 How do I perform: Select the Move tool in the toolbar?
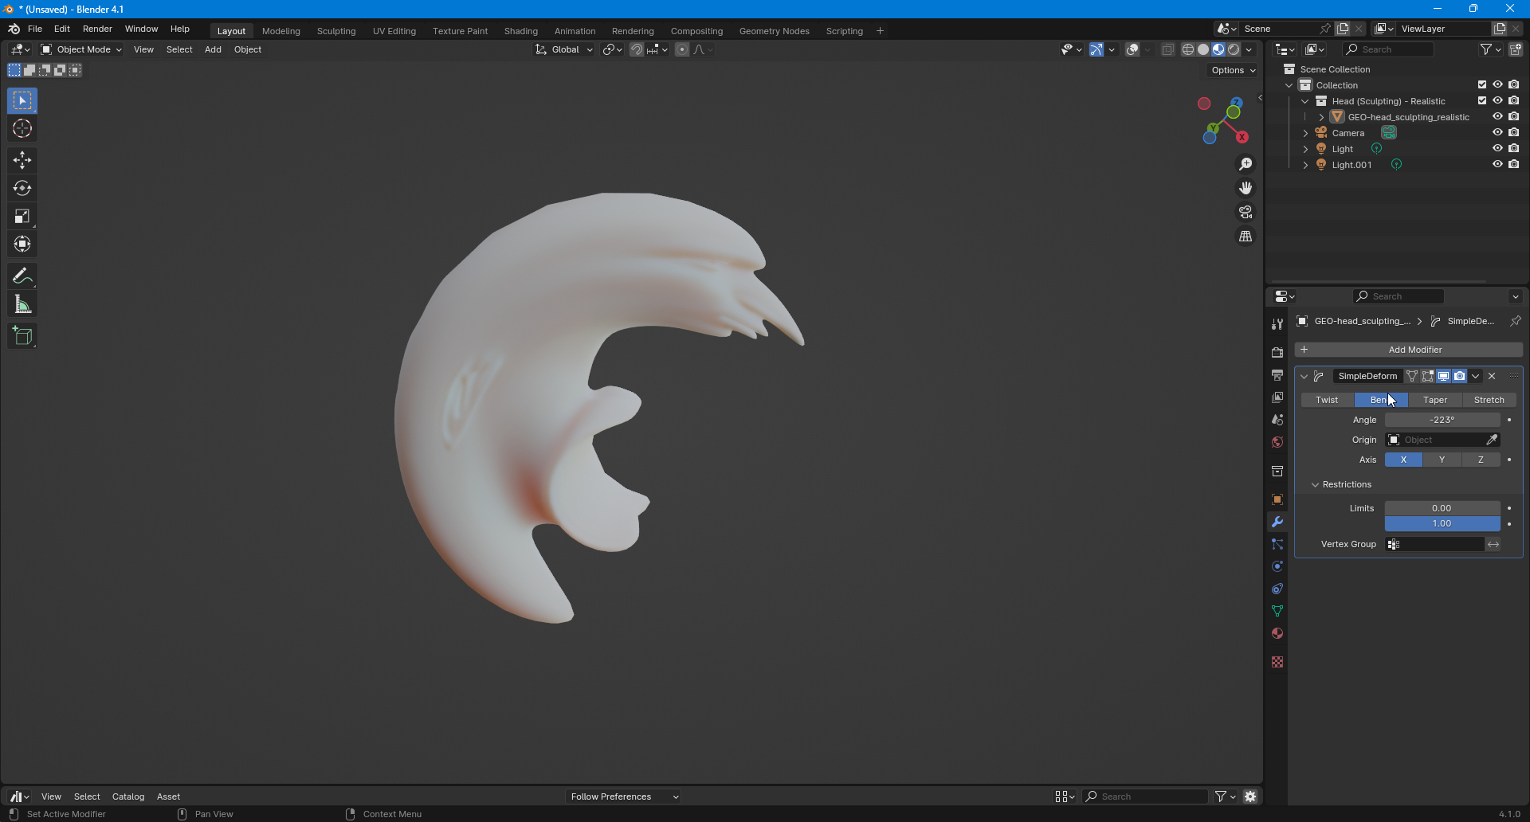click(x=22, y=160)
